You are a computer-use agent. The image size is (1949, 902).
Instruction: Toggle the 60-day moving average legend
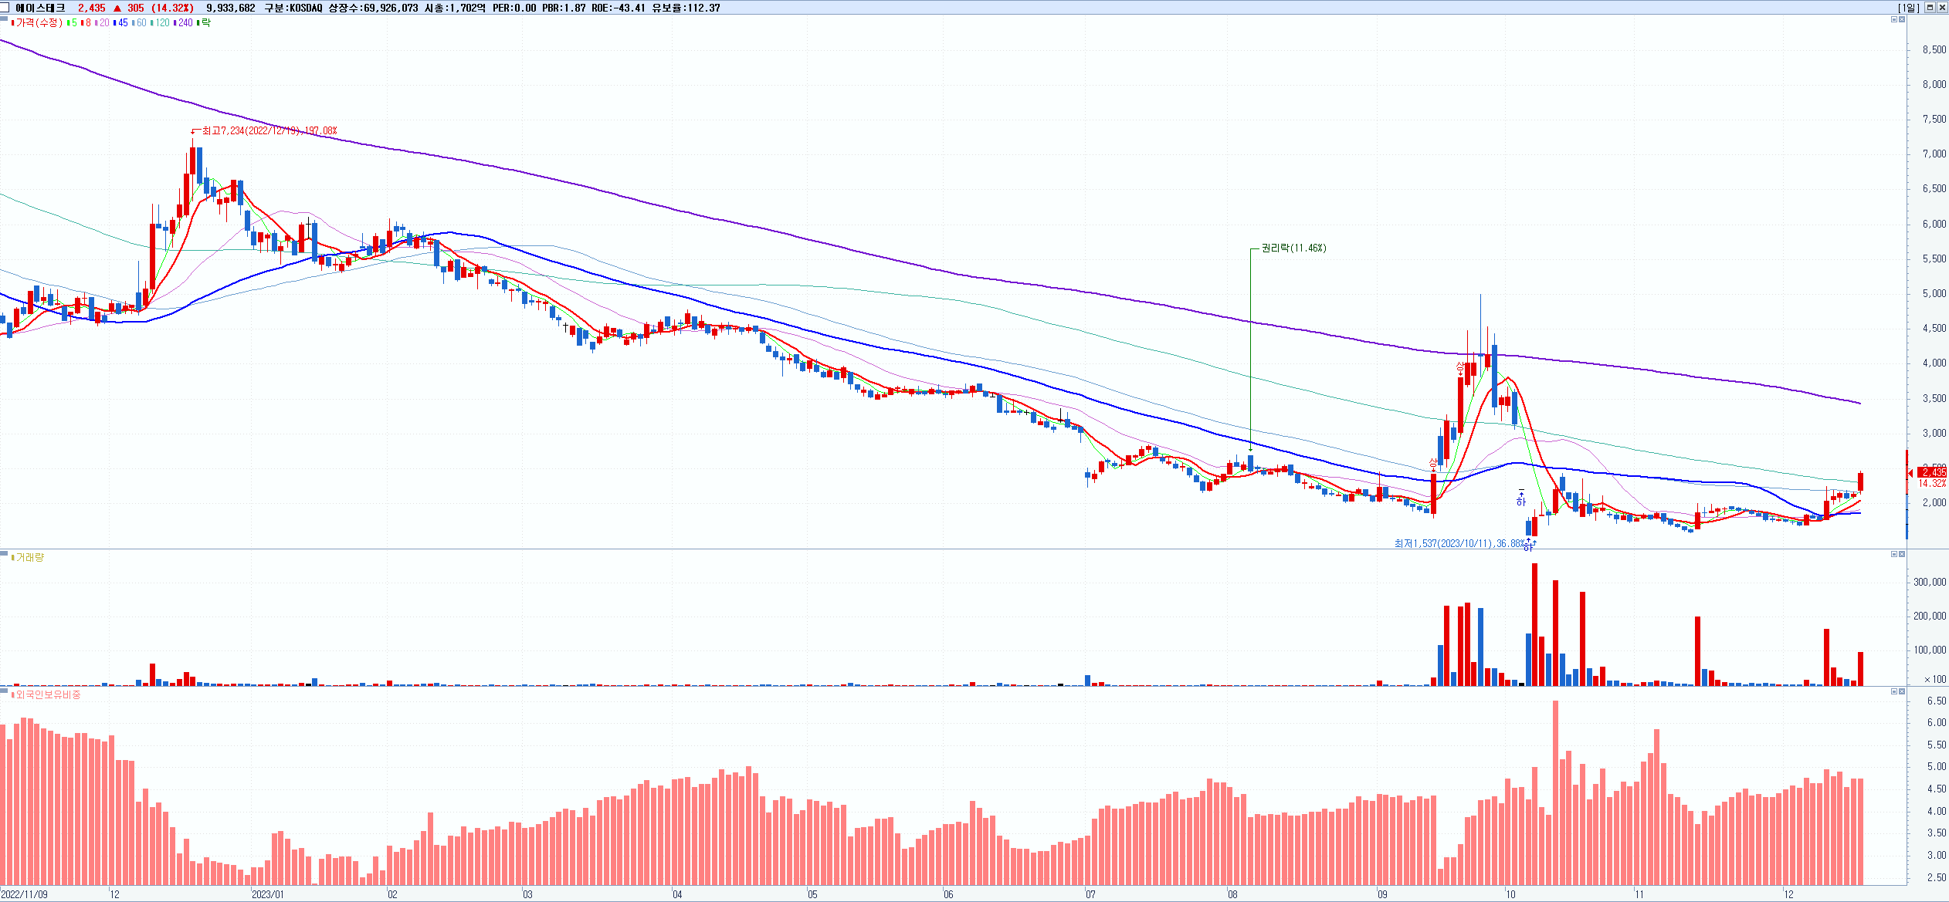click(140, 23)
